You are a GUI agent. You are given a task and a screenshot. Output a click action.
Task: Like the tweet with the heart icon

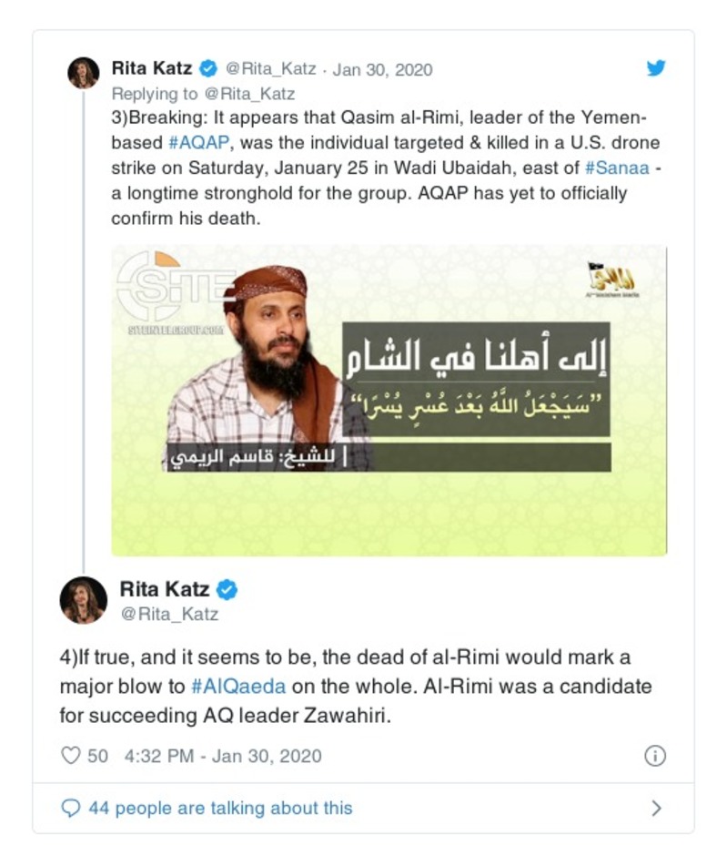click(71, 756)
